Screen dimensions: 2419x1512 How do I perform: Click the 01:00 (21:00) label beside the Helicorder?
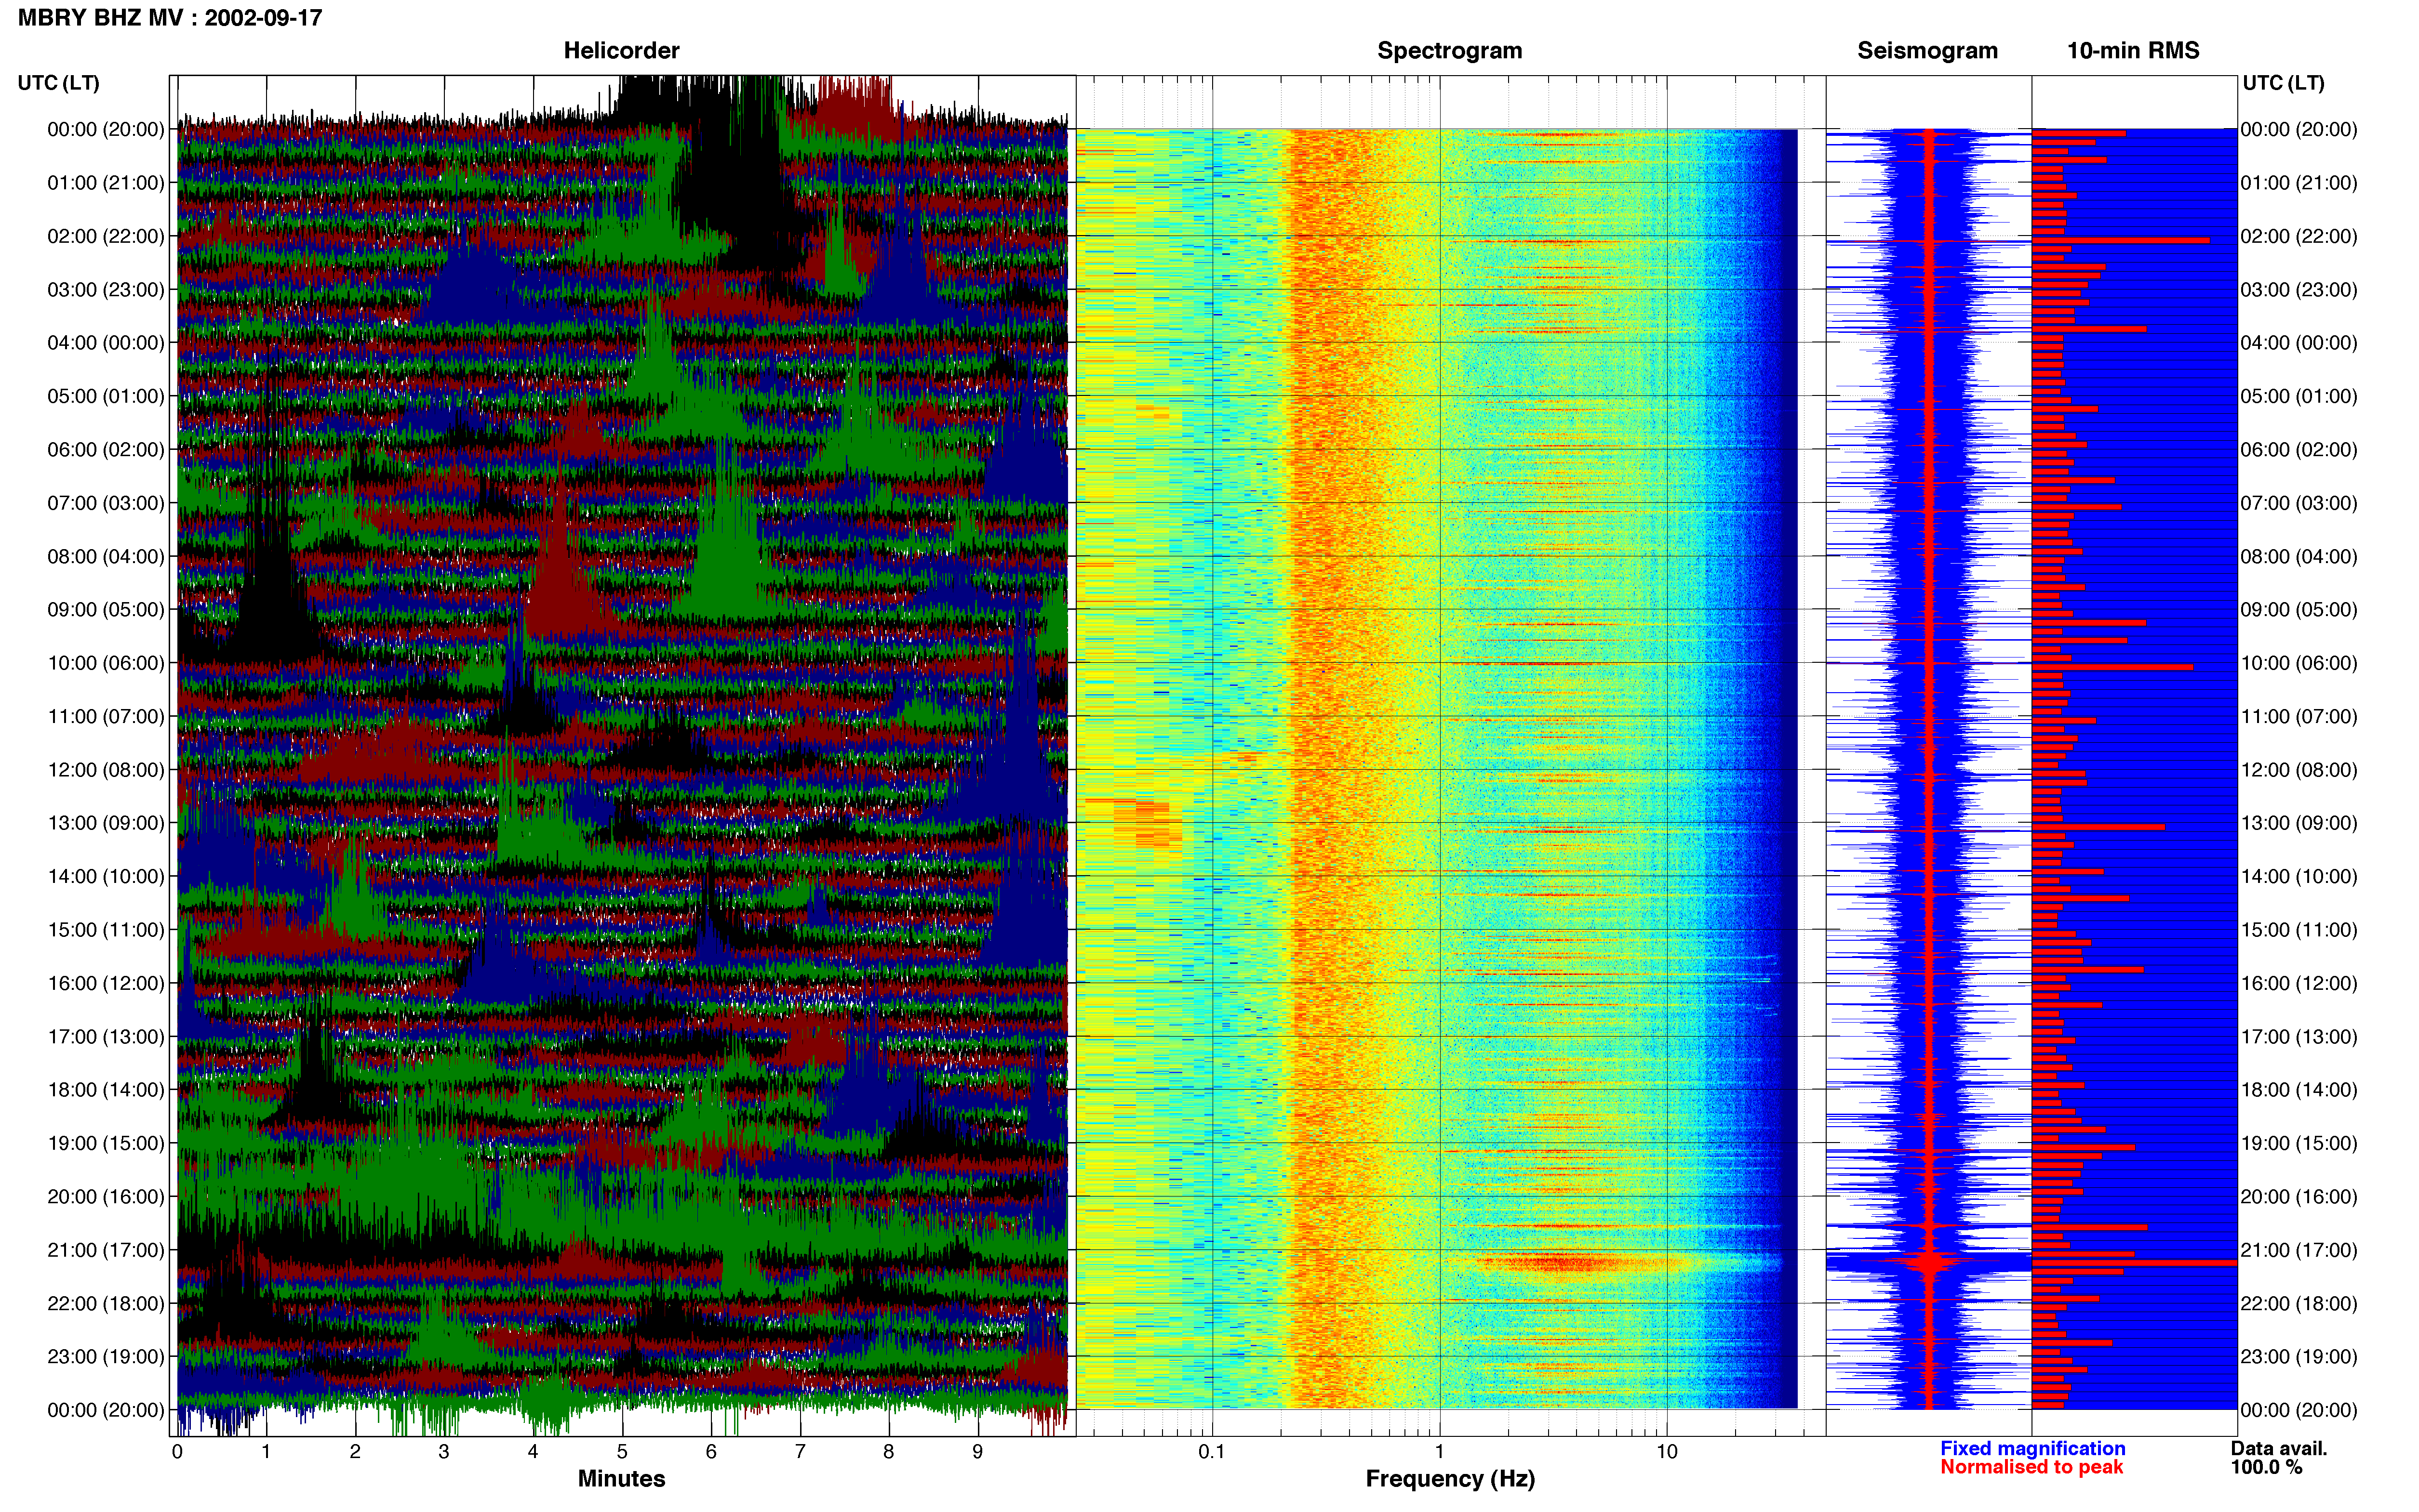click(106, 183)
